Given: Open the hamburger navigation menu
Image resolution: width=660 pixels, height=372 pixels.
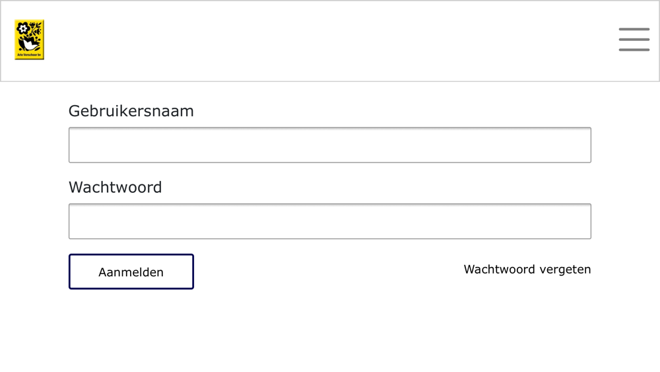Looking at the screenshot, I should pos(634,40).
